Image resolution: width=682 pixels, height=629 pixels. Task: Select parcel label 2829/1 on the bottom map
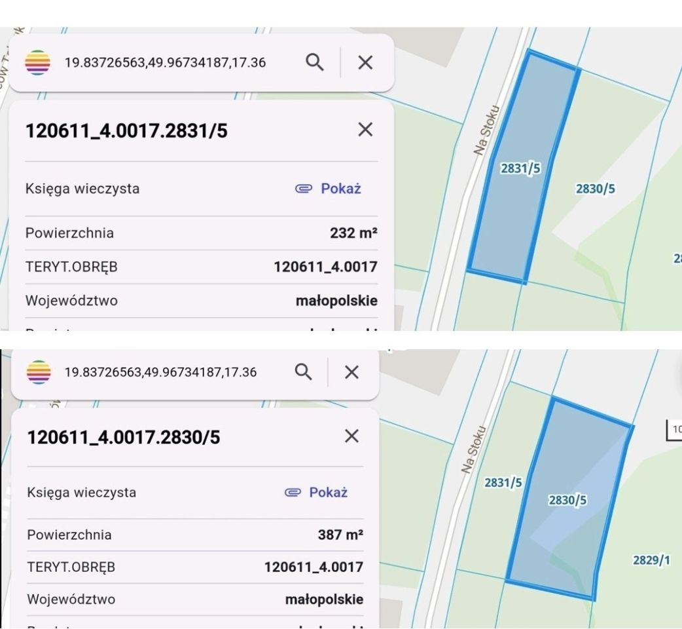point(651,560)
